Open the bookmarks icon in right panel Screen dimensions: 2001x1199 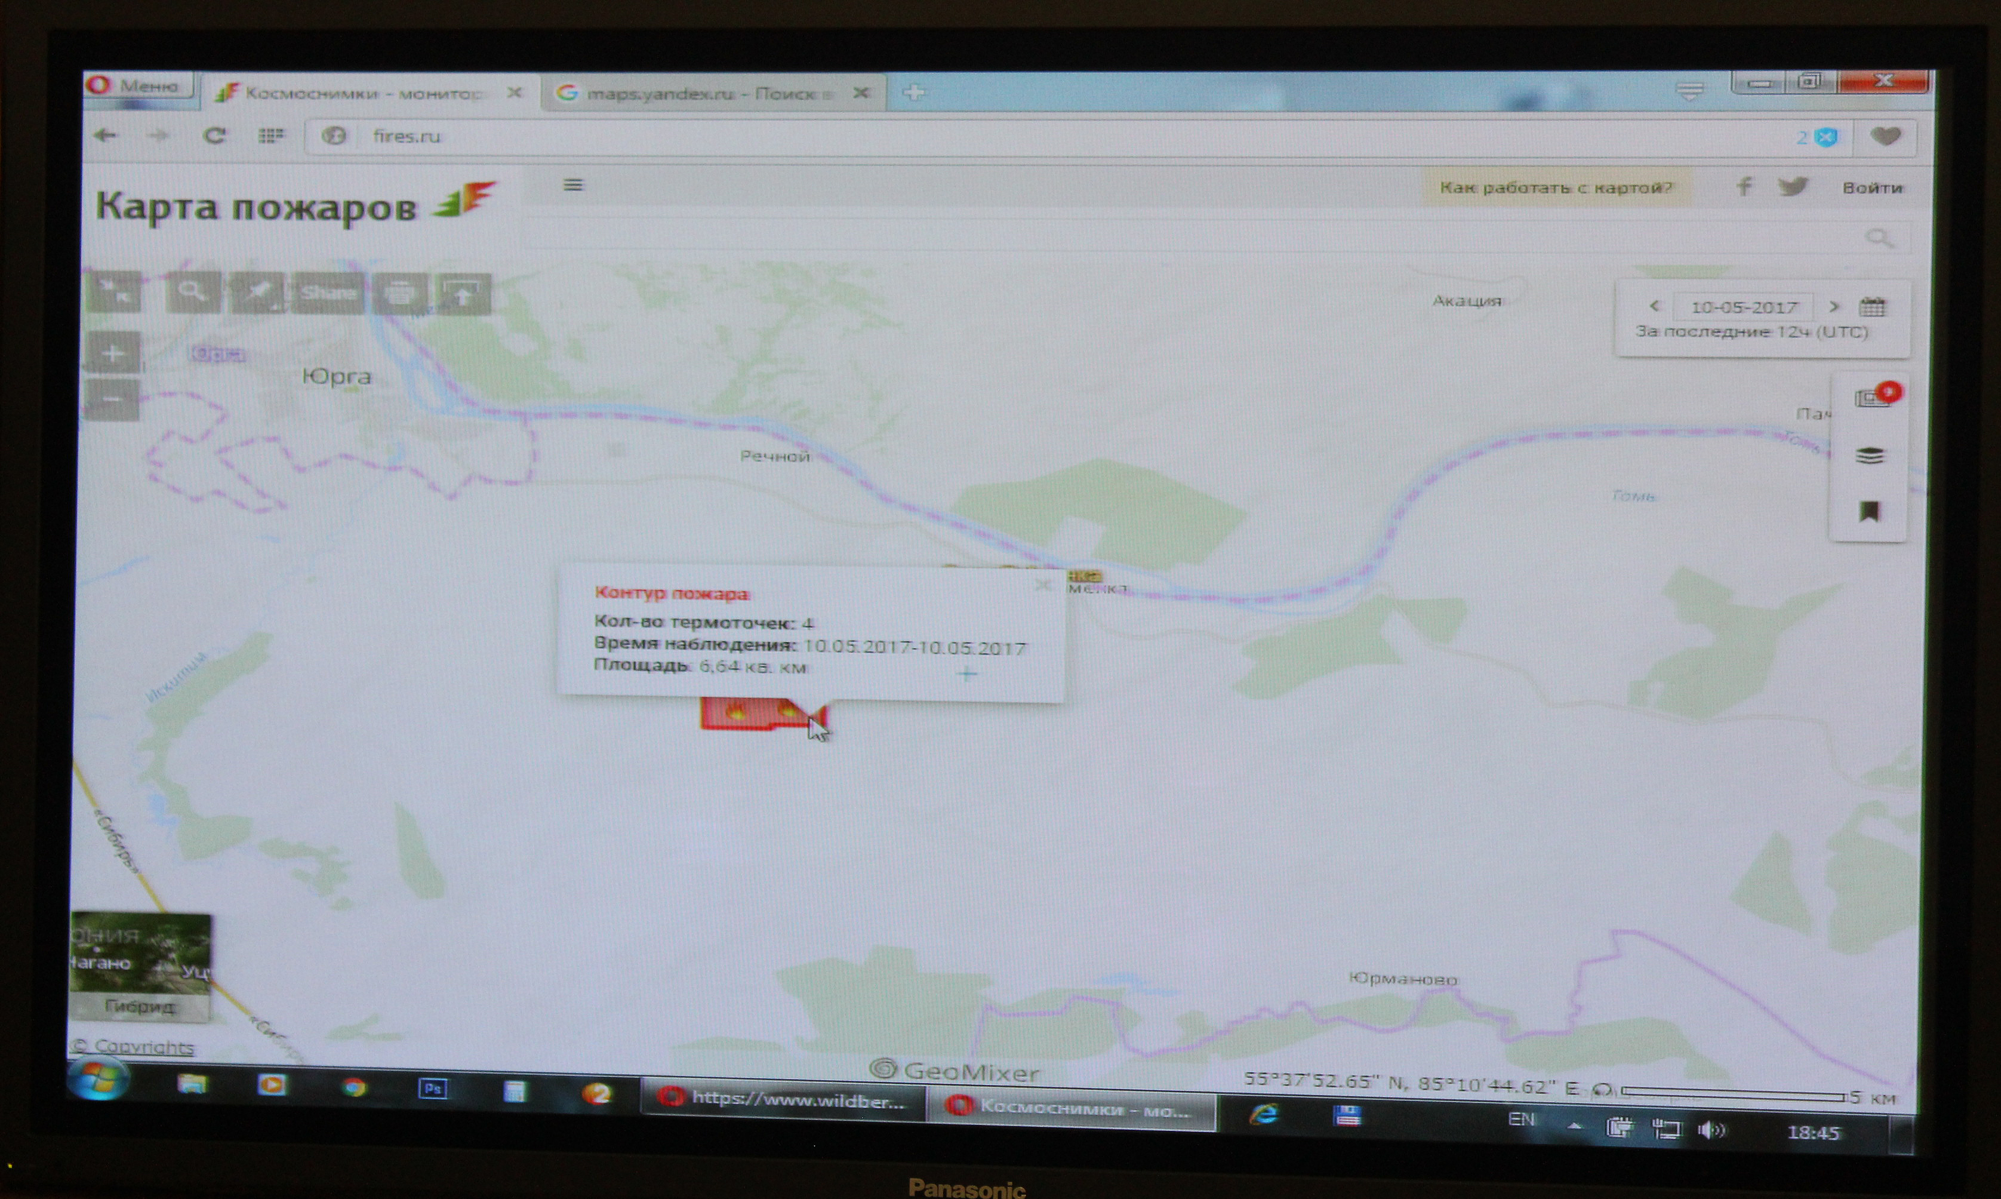(1870, 512)
